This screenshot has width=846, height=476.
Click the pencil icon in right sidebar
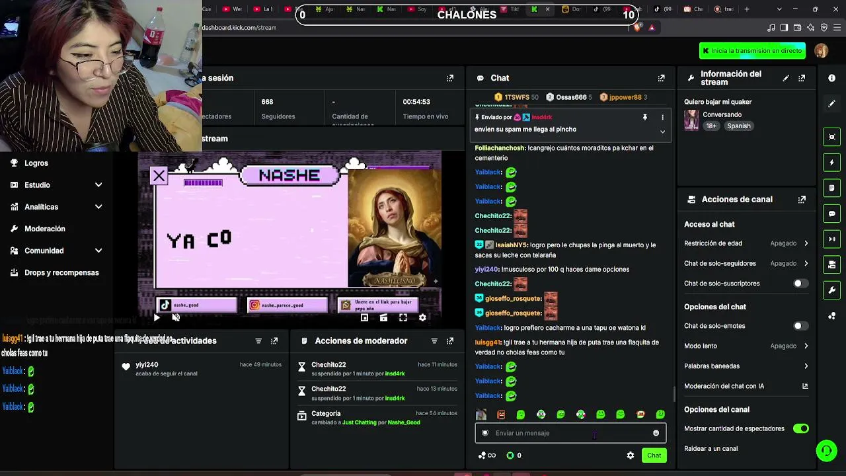(831, 104)
